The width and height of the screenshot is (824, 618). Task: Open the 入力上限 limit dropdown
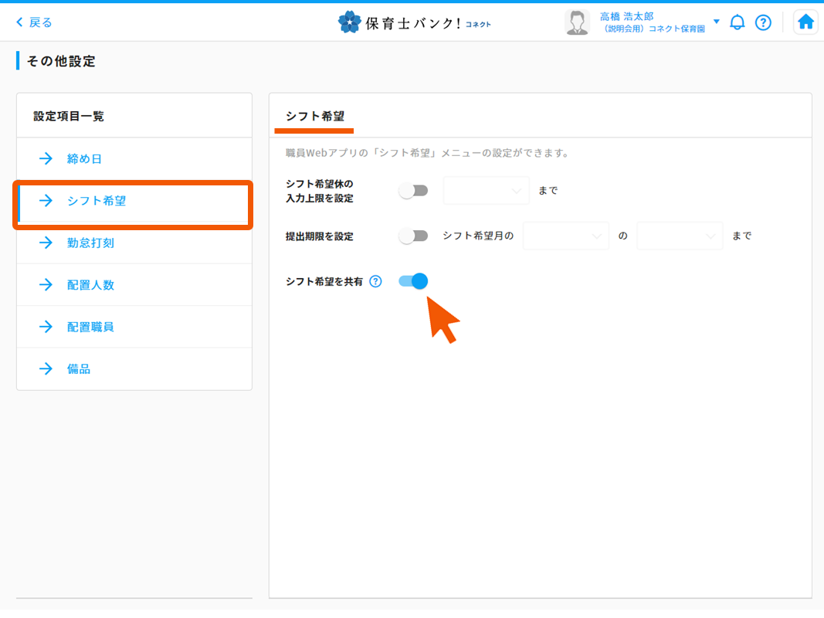click(486, 191)
